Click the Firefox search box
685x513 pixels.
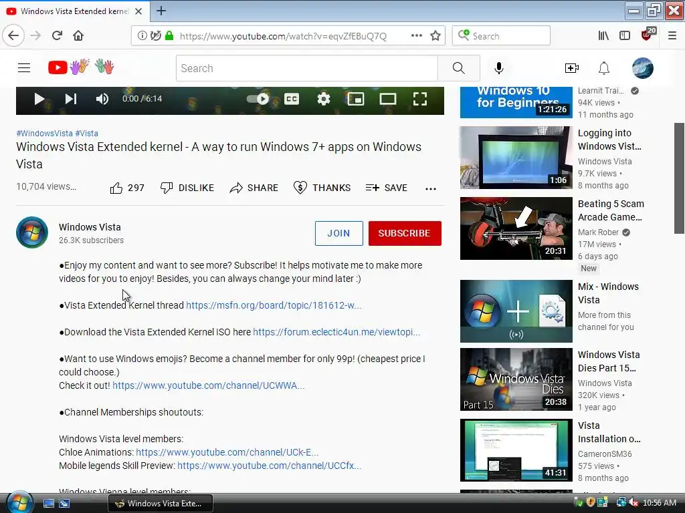[501, 36]
